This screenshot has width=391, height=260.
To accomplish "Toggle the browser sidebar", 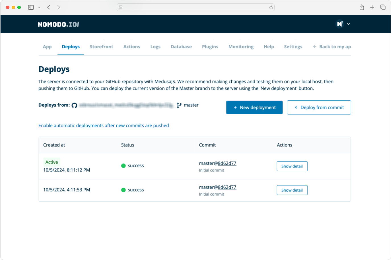I will tap(31, 7).
